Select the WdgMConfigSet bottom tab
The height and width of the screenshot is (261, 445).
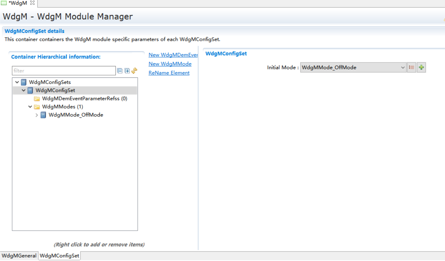(59, 256)
